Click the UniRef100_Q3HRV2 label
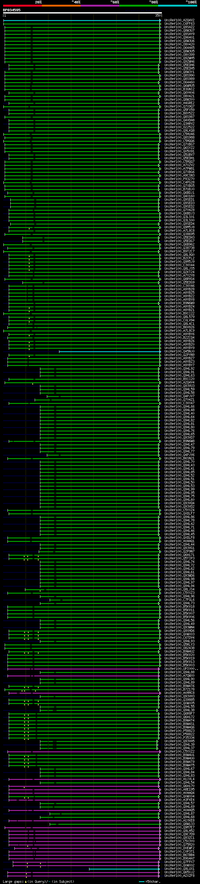The height and width of the screenshot is (884, 200). [179, 124]
